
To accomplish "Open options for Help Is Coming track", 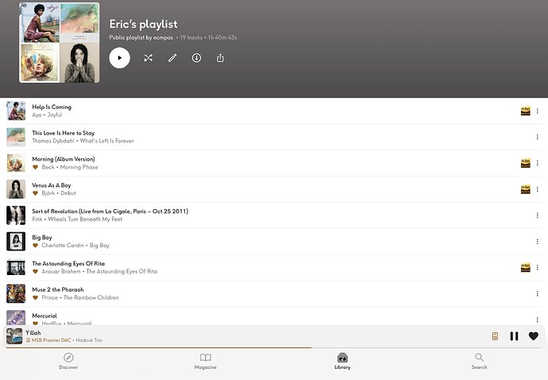I will point(537,111).
